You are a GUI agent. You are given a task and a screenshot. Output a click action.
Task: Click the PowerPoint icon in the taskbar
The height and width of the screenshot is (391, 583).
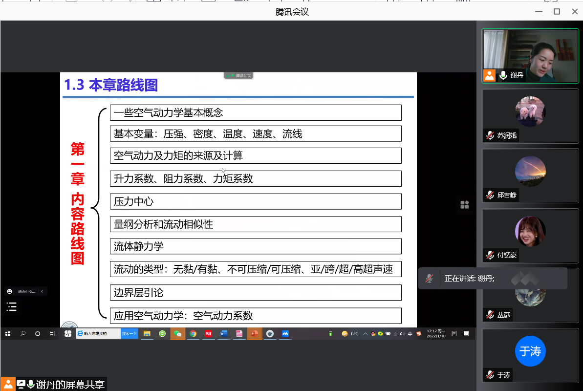point(255,334)
